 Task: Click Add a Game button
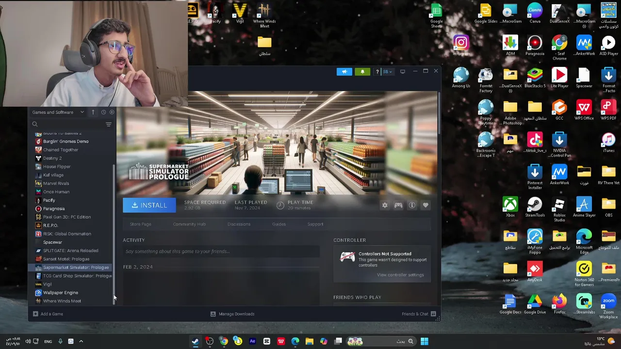pos(48,314)
